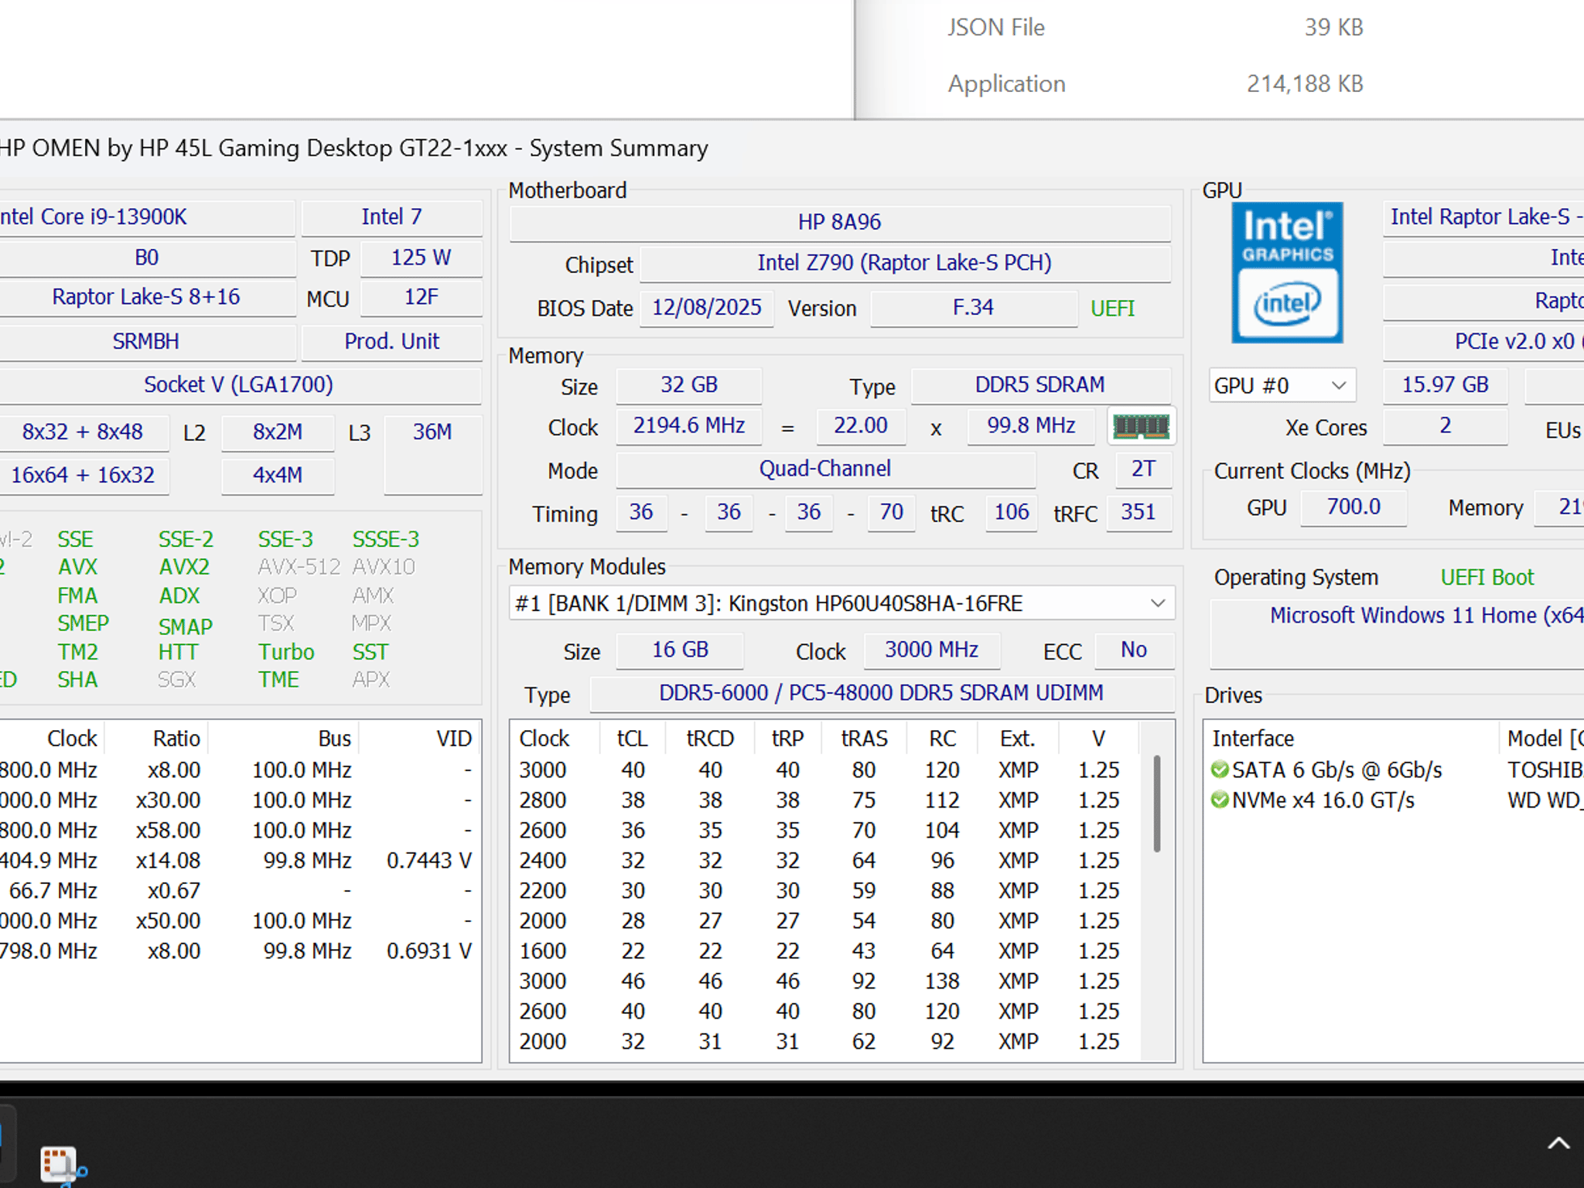
Task: Select the DDR5-6000 / PC5-48000 module type field
Action: (x=882, y=694)
